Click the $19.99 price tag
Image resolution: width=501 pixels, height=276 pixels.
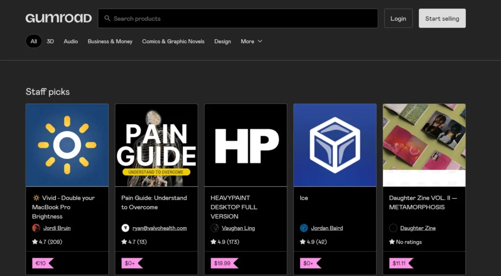coord(224,263)
